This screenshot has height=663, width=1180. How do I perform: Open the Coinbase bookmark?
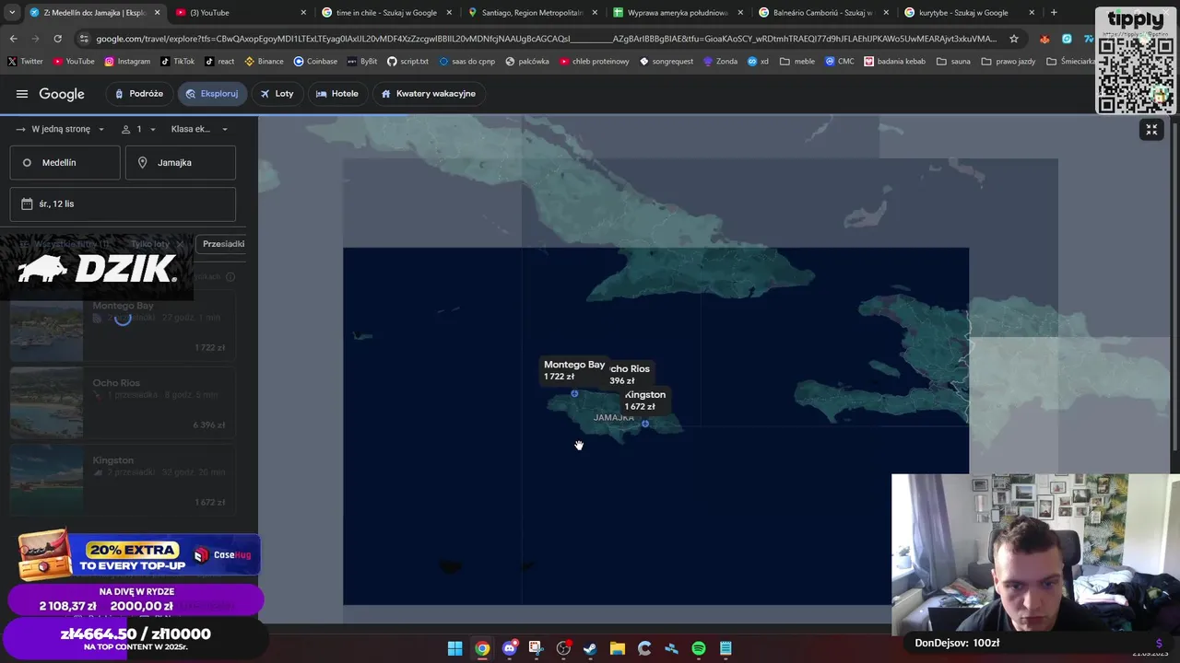[x=315, y=62]
